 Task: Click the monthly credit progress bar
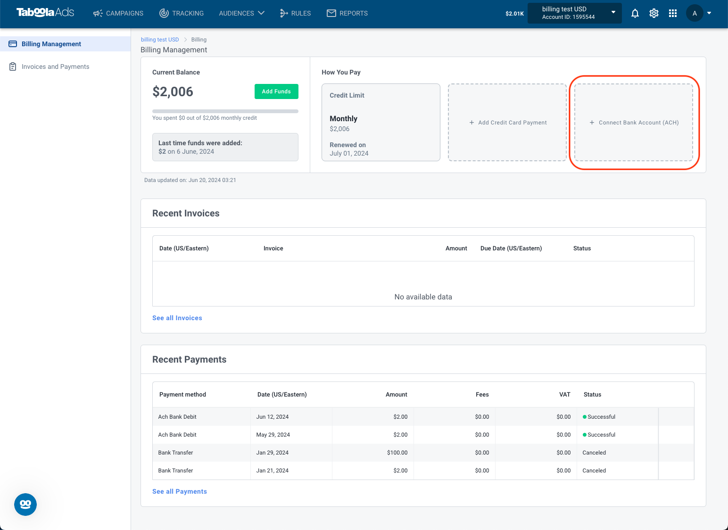coord(225,111)
